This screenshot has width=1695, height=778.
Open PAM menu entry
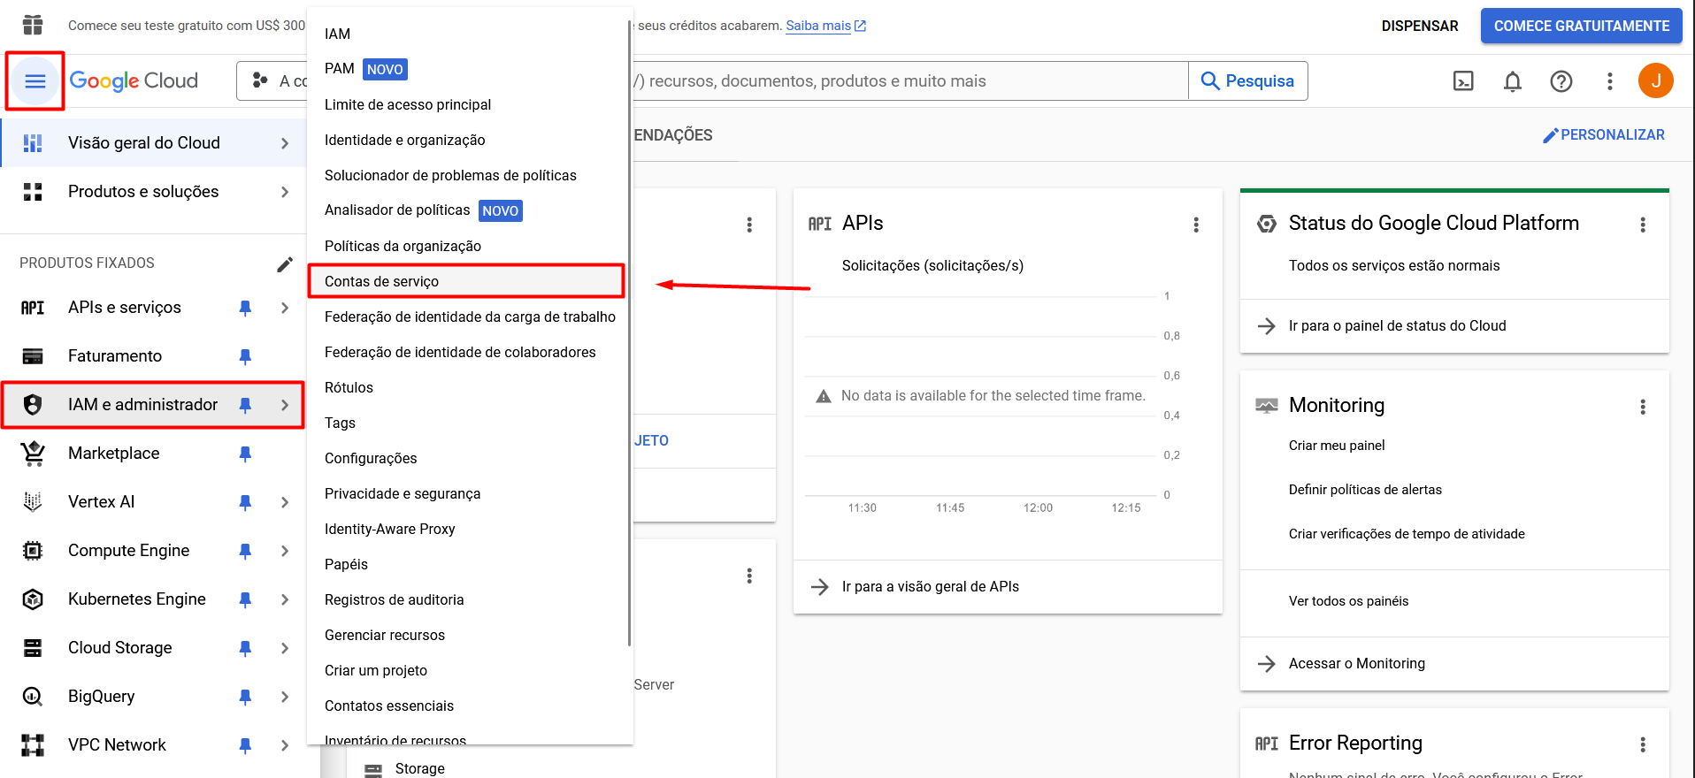466,69
